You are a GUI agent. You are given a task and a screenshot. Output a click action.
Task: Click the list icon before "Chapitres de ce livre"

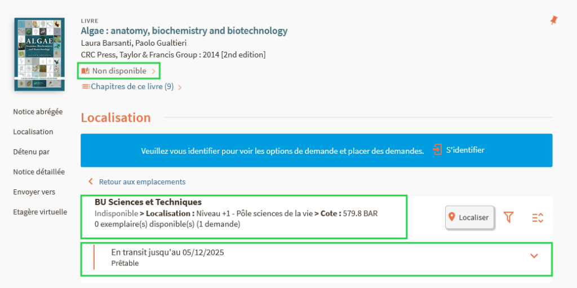(x=86, y=87)
